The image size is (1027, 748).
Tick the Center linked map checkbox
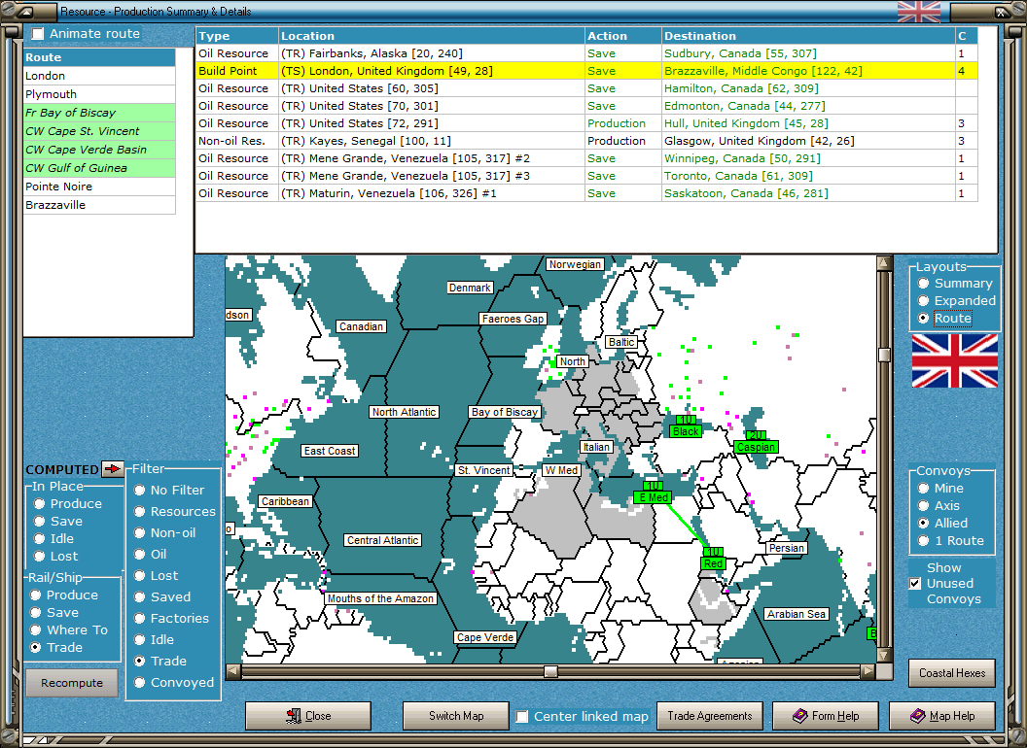point(522,717)
